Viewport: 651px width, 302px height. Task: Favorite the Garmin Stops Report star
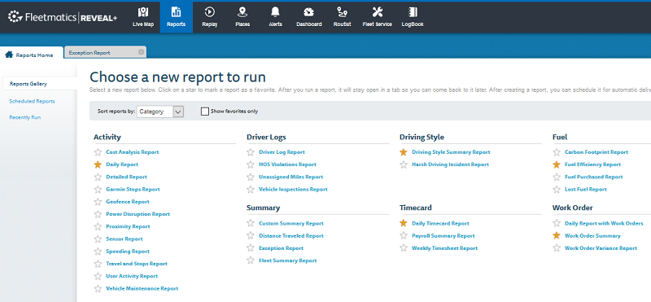[x=98, y=190]
